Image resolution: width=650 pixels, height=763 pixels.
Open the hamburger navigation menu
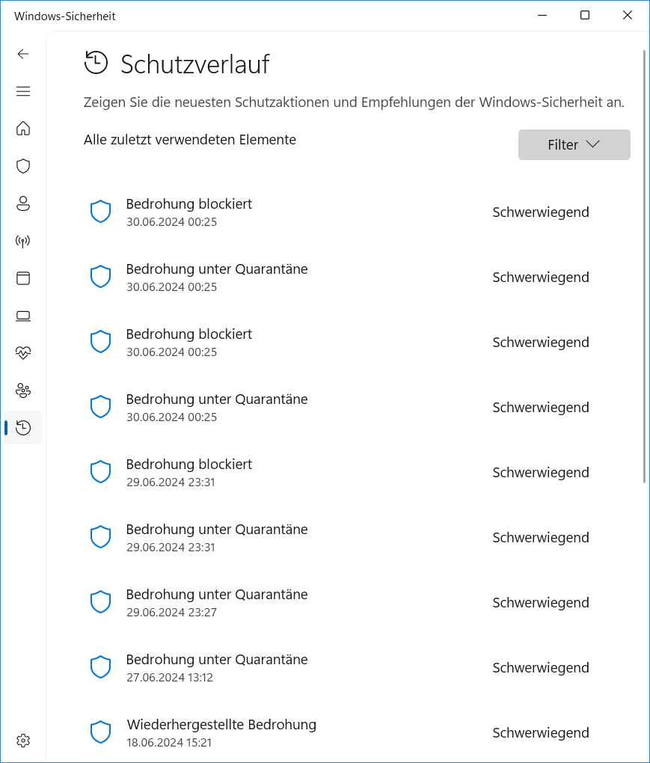tap(23, 91)
